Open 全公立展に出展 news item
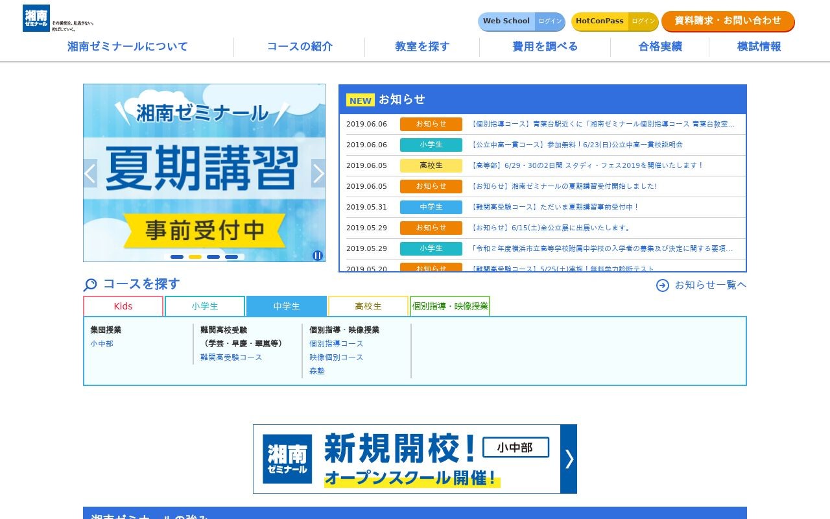This screenshot has width=830, height=519. click(552, 228)
